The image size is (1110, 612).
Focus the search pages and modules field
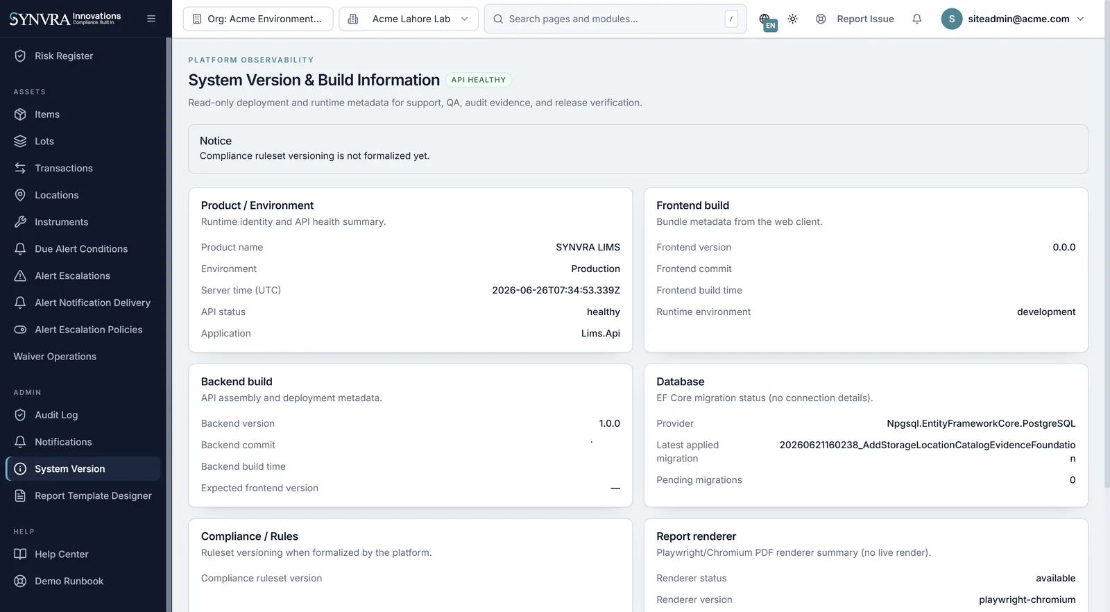[615, 19]
